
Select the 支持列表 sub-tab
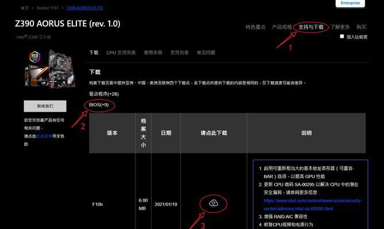(x=179, y=53)
